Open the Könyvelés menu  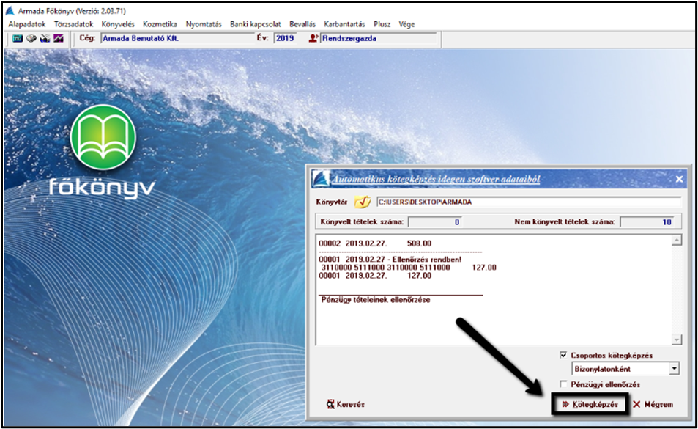pyautogui.click(x=118, y=24)
